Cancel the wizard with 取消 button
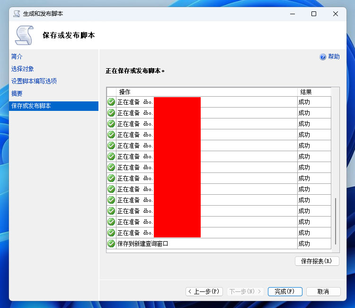This screenshot has height=308, width=355. click(323, 291)
